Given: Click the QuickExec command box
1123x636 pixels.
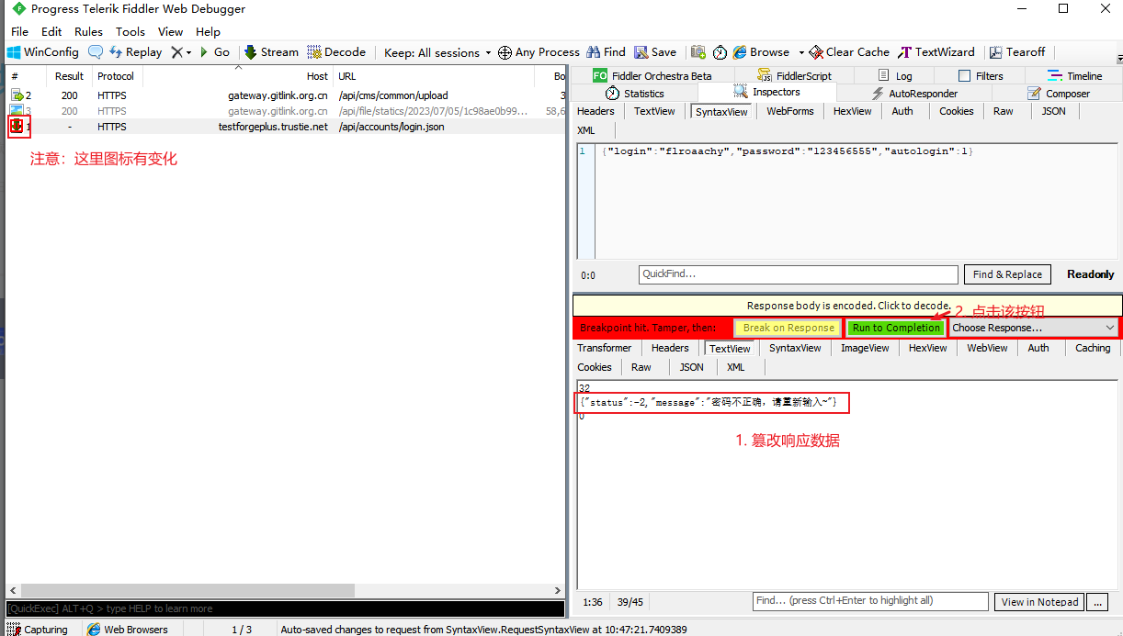Looking at the screenshot, I should pos(285,608).
